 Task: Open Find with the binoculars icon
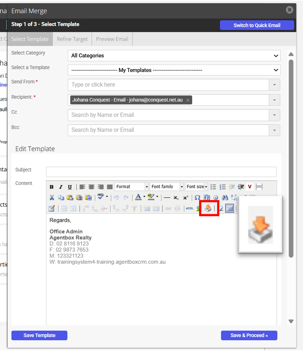225,198
